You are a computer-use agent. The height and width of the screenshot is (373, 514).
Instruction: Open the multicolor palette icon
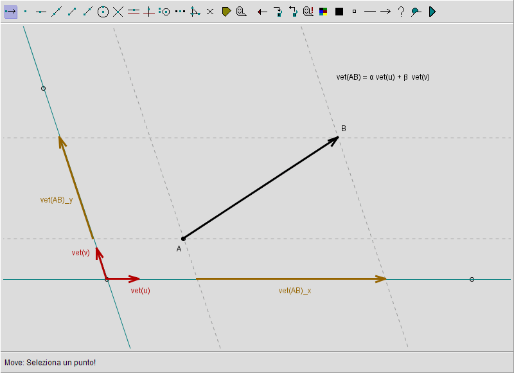(x=323, y=12)
